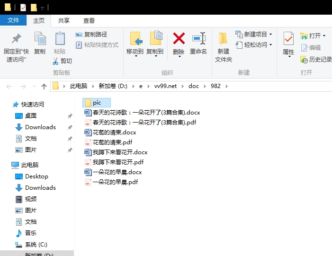Select 我蹲下来看花开.pdf file
The height and width of the screenshot is (256, 332).
pos(114,162)
